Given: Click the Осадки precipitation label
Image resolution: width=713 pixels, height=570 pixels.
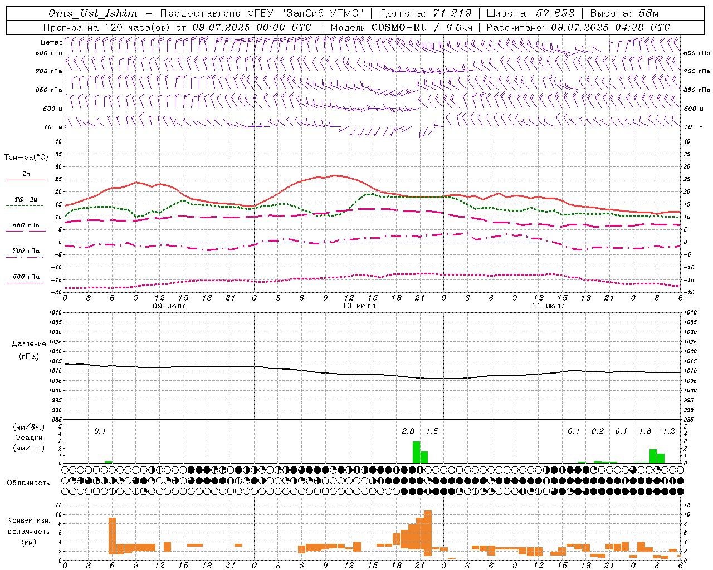Looking at the screenshot, I should [29, 438].
